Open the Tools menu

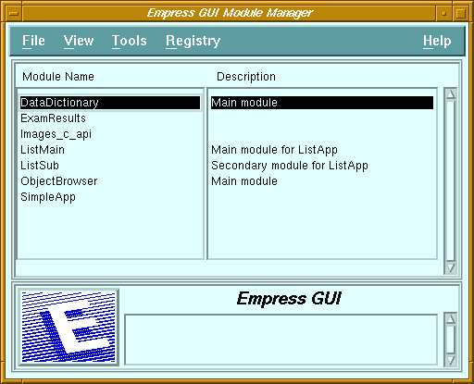(129, 41)
